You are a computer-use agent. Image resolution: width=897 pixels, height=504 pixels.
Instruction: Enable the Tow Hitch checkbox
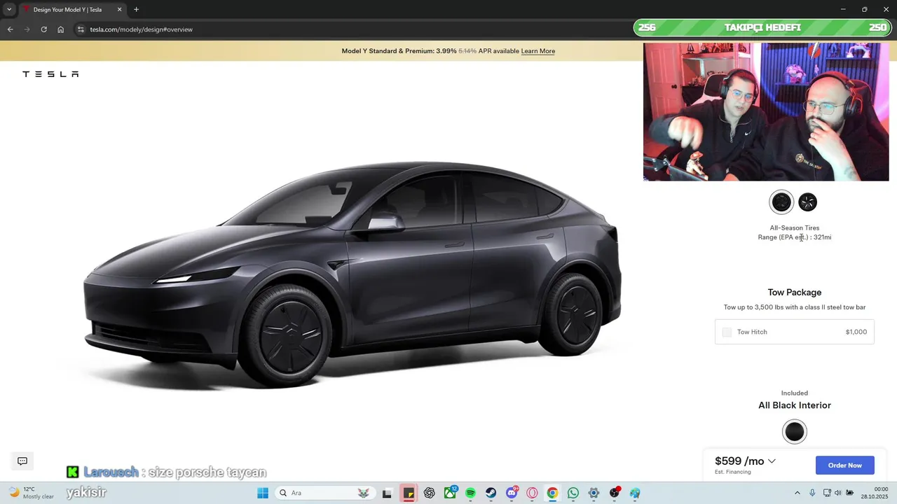727,332
